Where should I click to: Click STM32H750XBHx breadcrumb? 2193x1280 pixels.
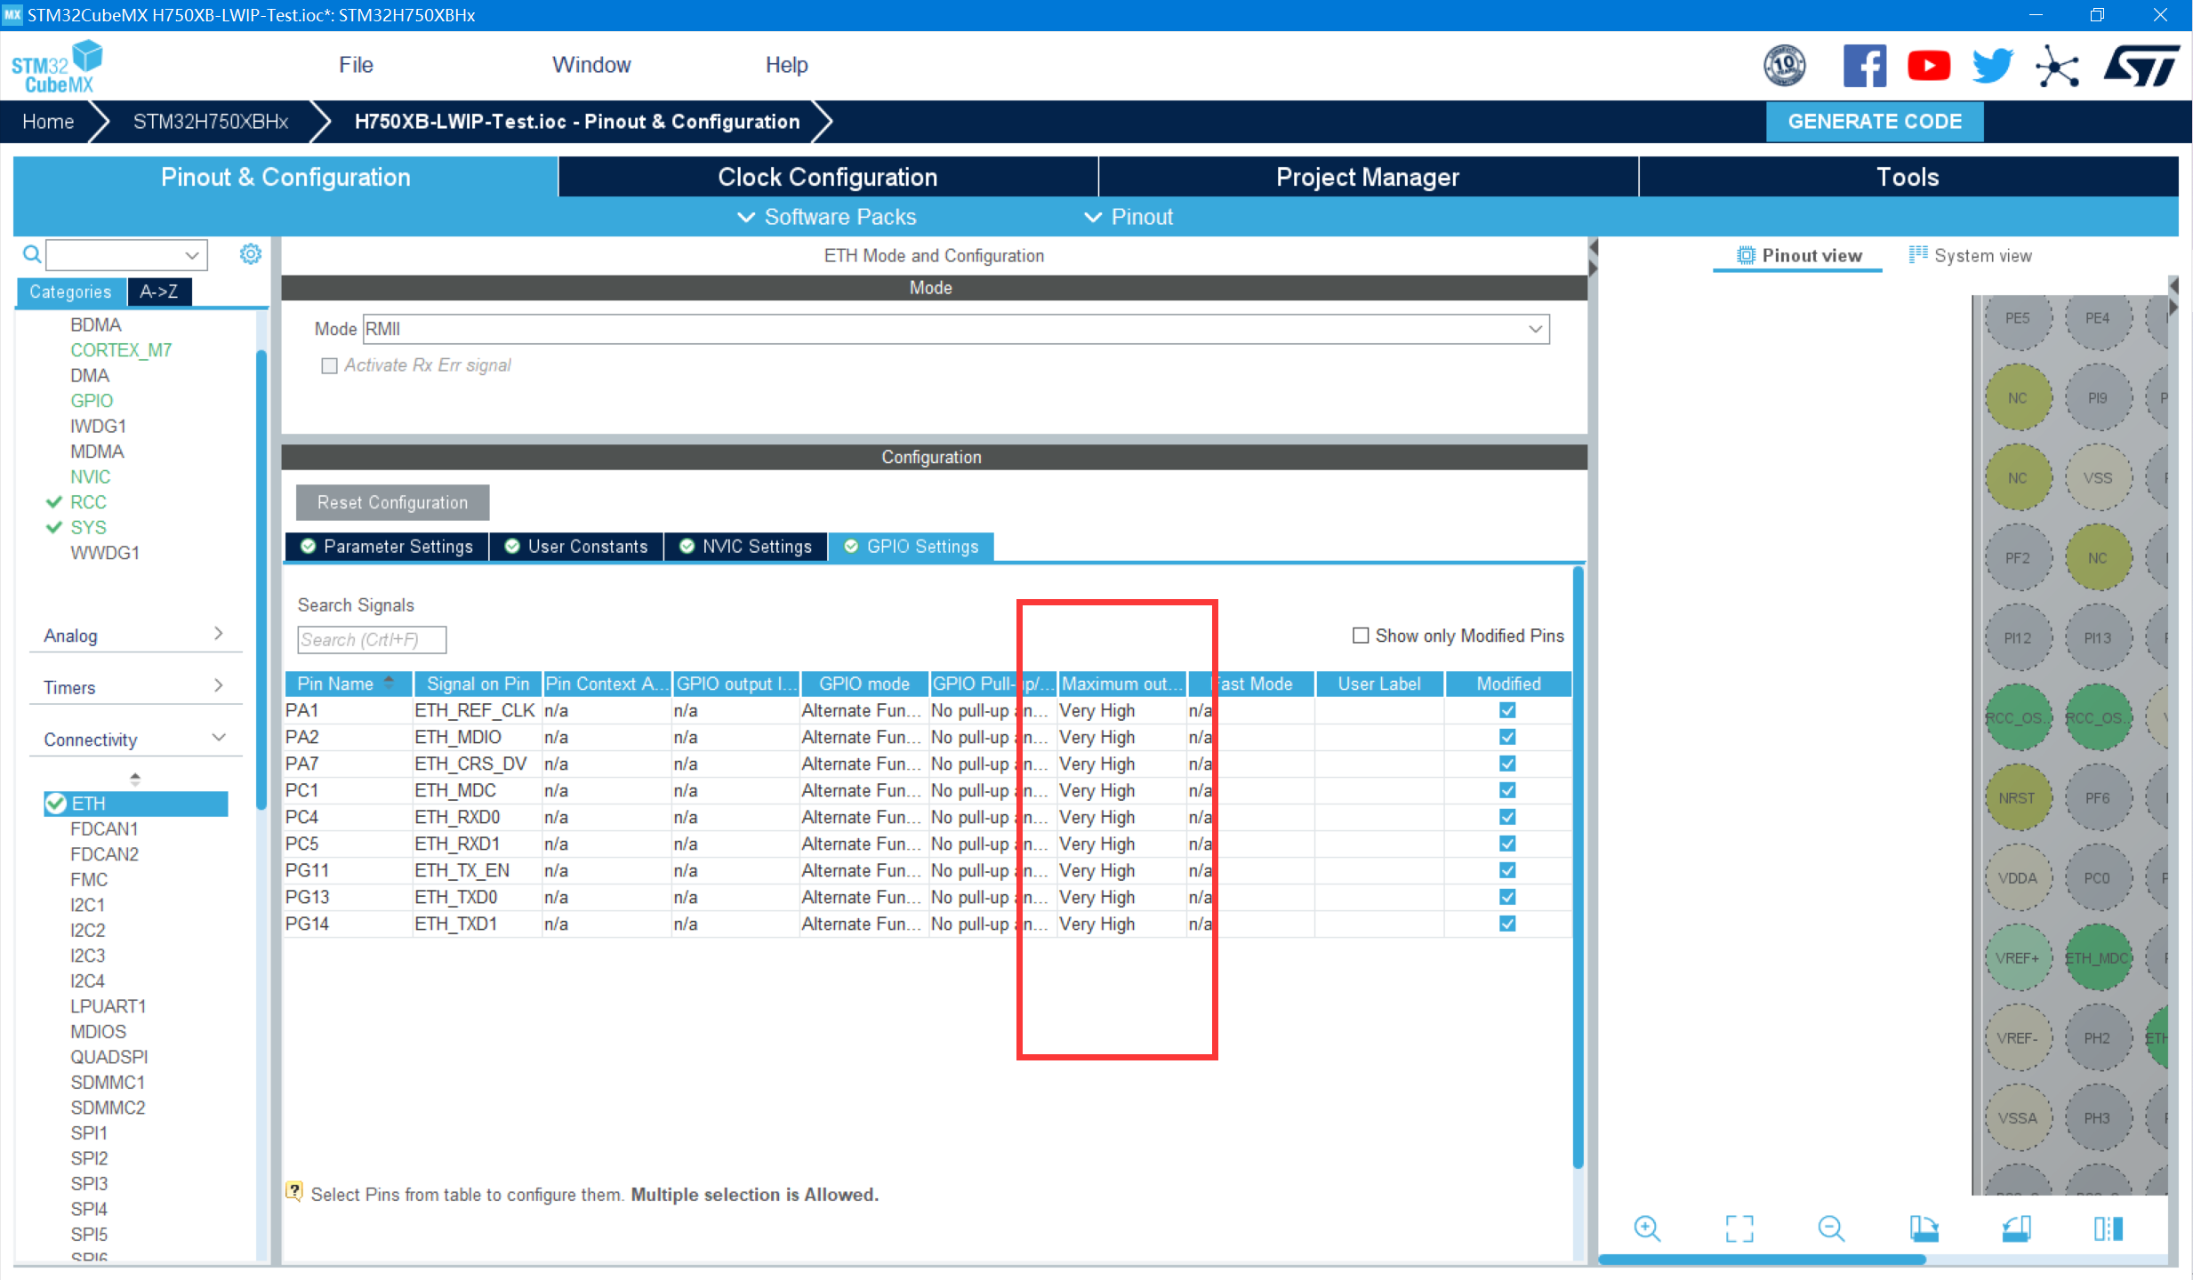(211, 122)
